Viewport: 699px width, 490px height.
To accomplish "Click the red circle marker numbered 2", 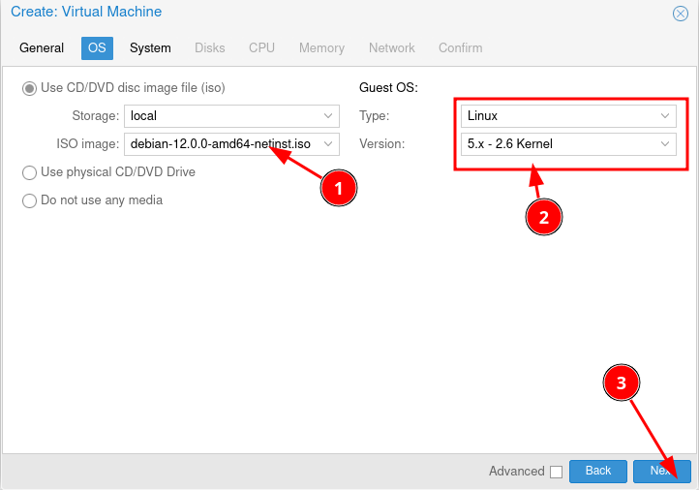I will (543, 217).
